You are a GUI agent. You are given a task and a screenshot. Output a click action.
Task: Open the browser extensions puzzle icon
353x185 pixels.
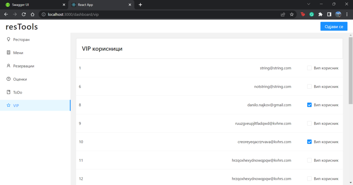pos(320,15)
